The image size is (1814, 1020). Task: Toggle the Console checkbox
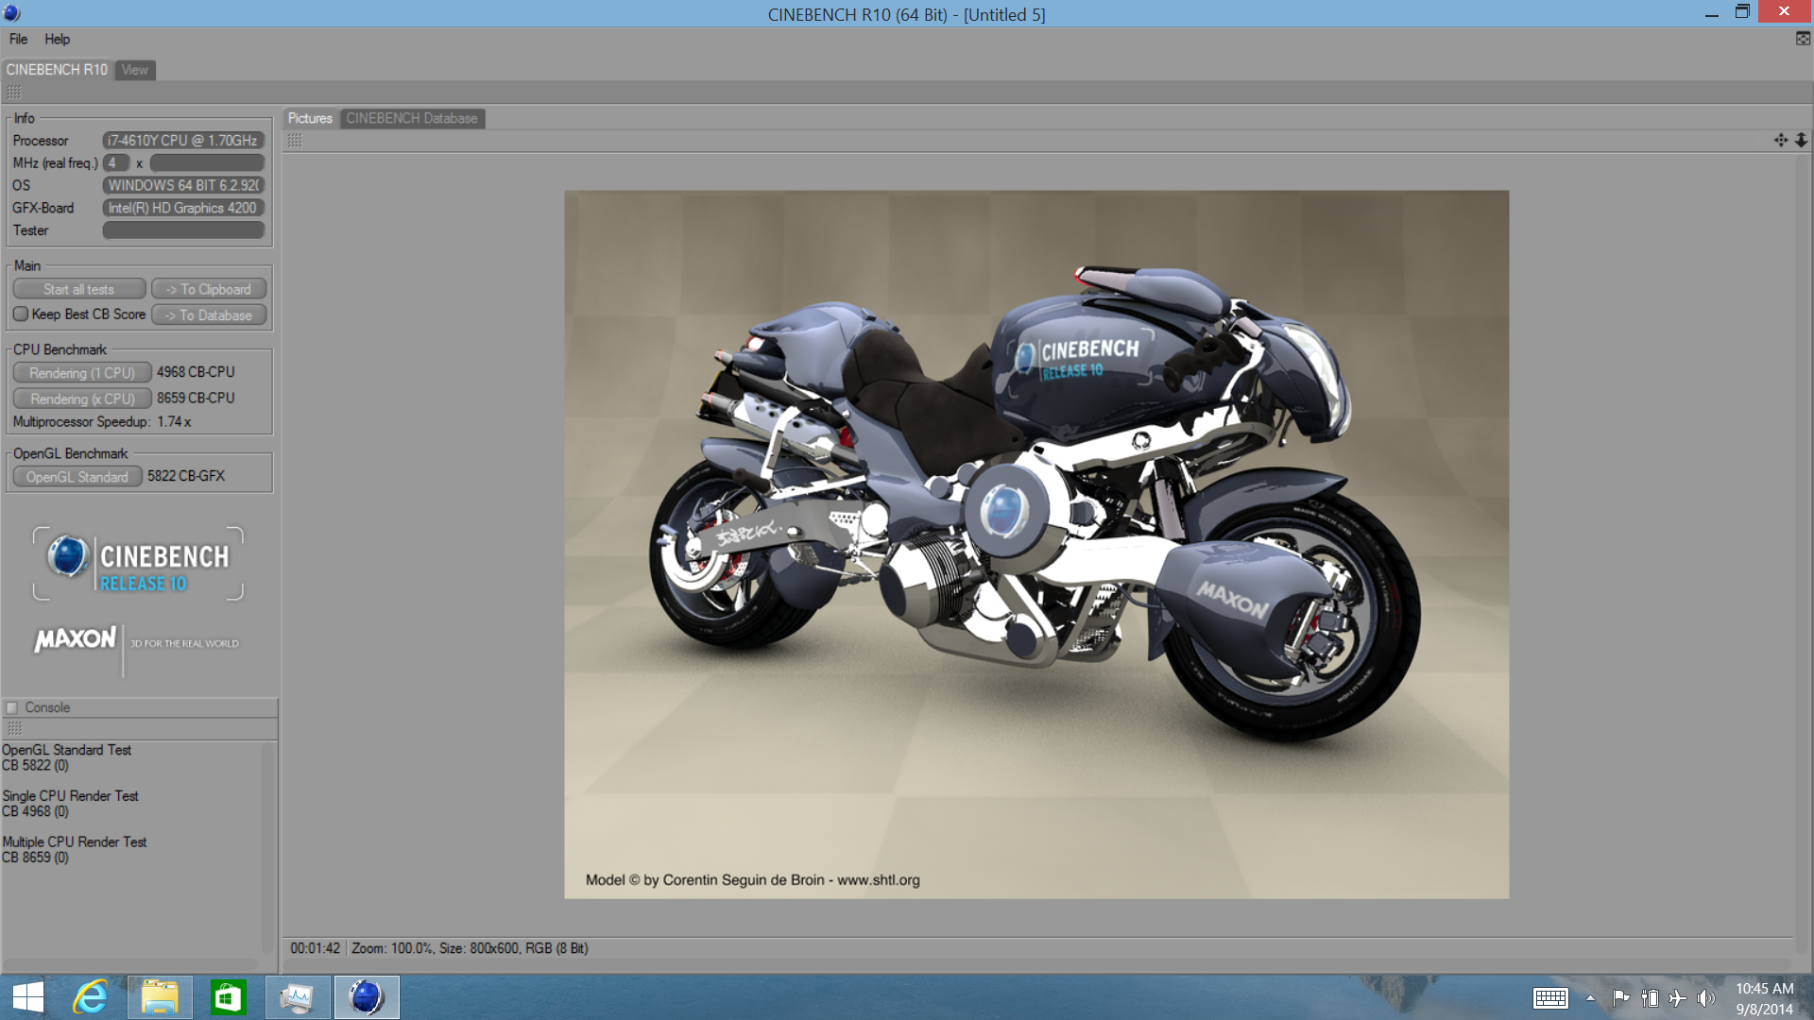click(x=12, y=707)
